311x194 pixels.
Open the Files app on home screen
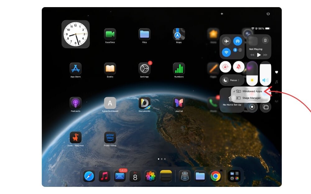[x=144, y=34]
